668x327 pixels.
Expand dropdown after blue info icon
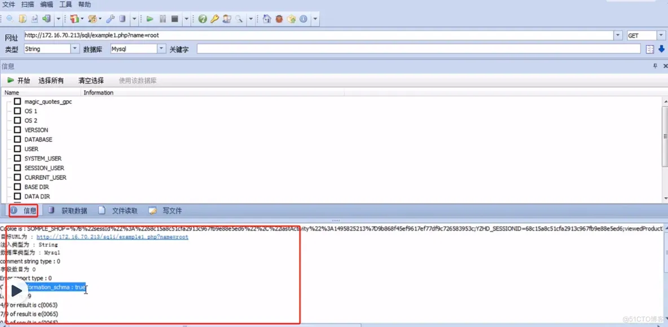pyautogui.click(x=315, y=19)
